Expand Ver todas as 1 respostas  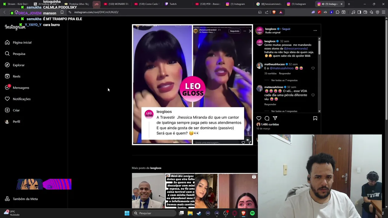(x=284, y=111)
